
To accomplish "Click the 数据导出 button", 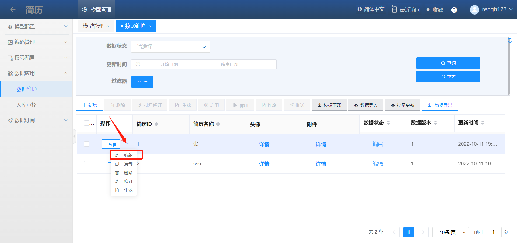I will coord(440,105).
